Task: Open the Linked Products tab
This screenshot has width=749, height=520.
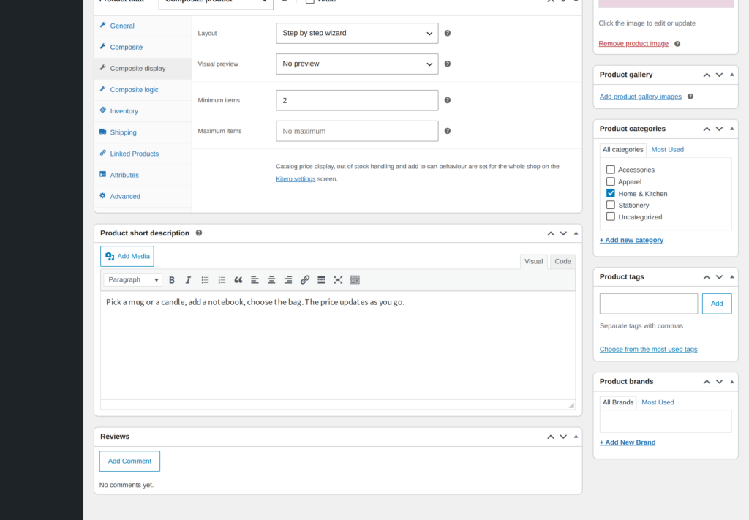Action: pos(143,154)
